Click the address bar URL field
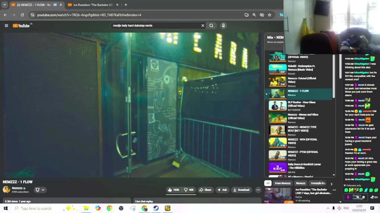Screen dimensions: 380x213 140,15
